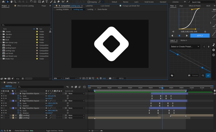Expand the Shatter Post folder
216x132 pixels.
coord(1,59)
